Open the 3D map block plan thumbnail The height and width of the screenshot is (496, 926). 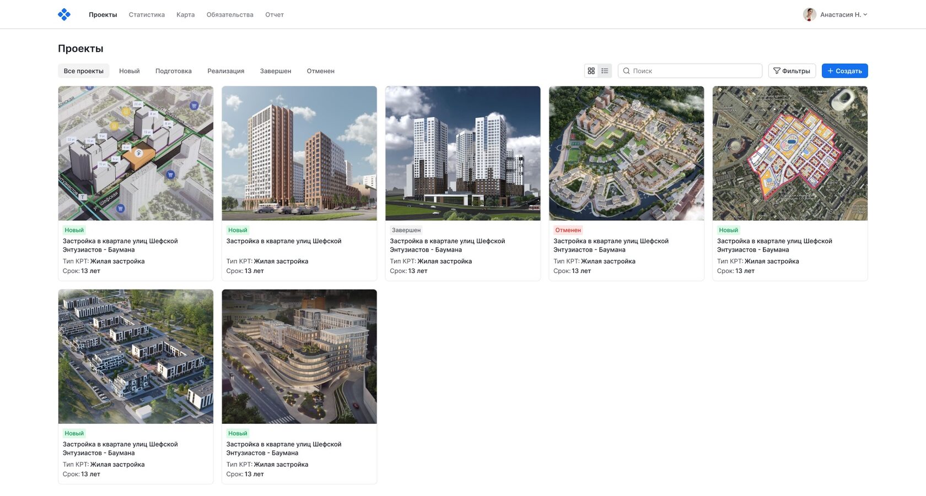136,153
